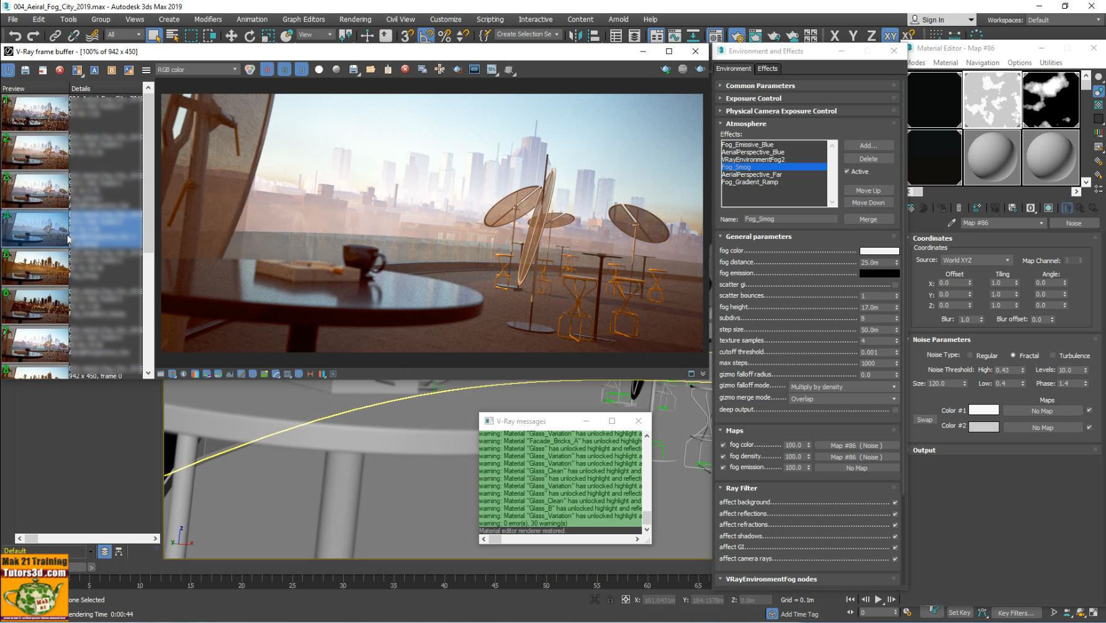Open the RGB color channel dropdown
1106x623 pixels.
(x=197, y=69)
